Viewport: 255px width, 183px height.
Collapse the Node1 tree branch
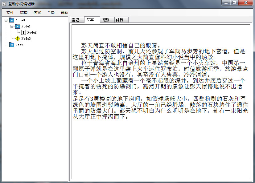(12, 26)
